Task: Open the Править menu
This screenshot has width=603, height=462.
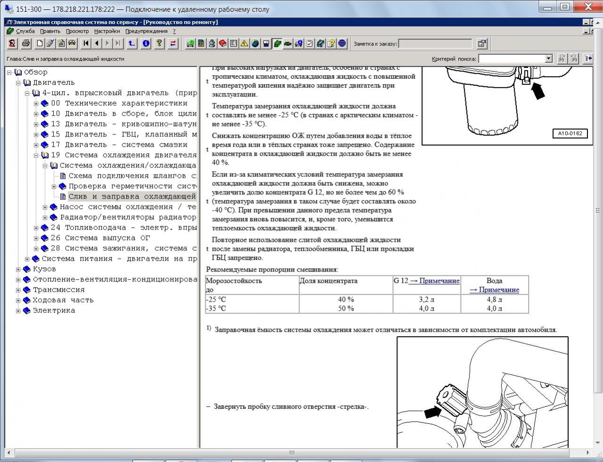Action: pyautogui.click(x=50, y=31)
